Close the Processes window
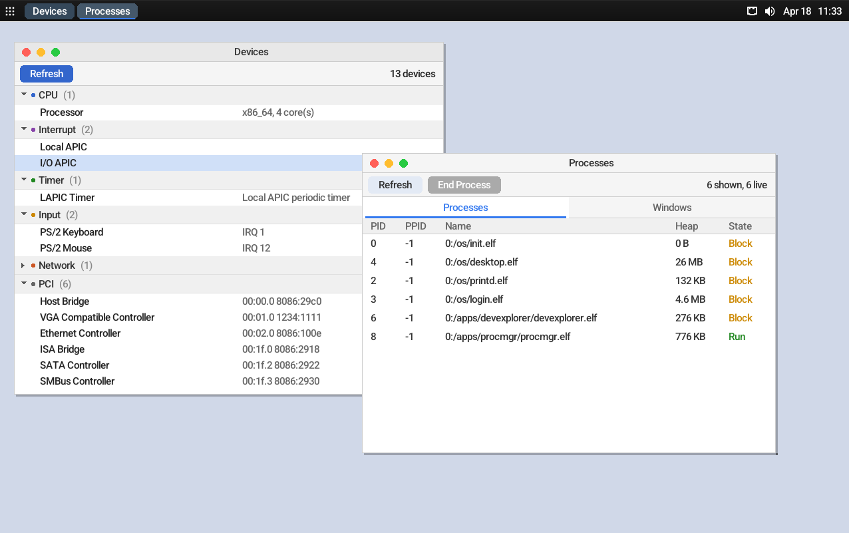This screenshot has width=849, height=533. pyautogui.click(x=374, y=163)
